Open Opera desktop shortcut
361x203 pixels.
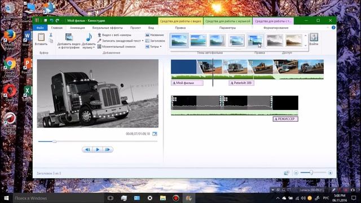(10, 91)
